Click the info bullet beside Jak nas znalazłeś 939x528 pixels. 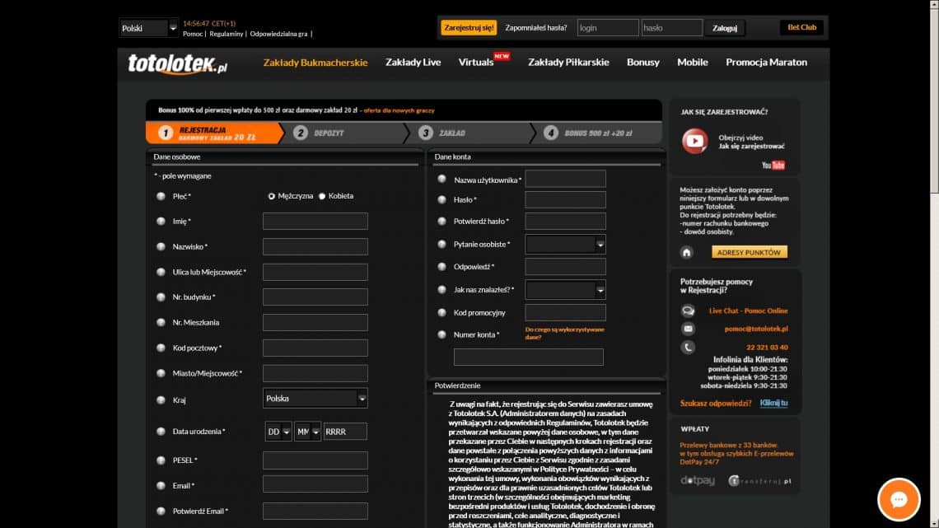(442, 290)
